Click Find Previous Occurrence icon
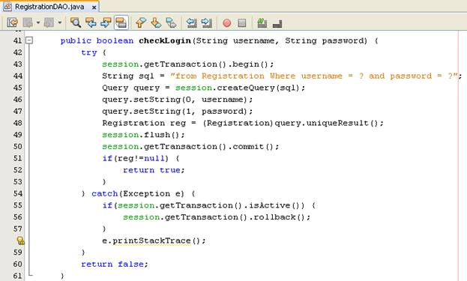The height and width of the screenshot is (281, 467). (91, 22)
